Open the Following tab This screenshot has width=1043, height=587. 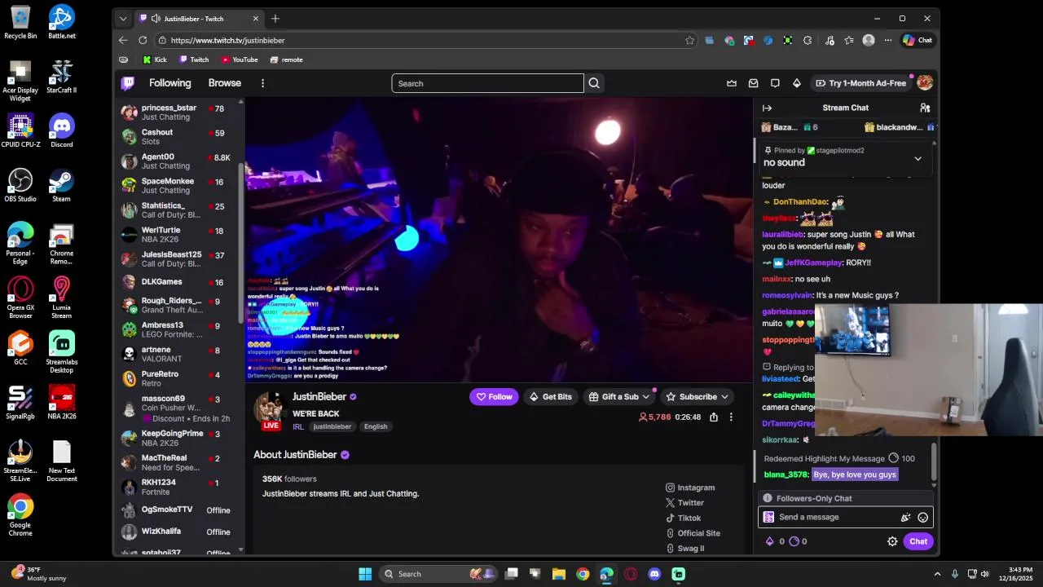tap(169, 83)
